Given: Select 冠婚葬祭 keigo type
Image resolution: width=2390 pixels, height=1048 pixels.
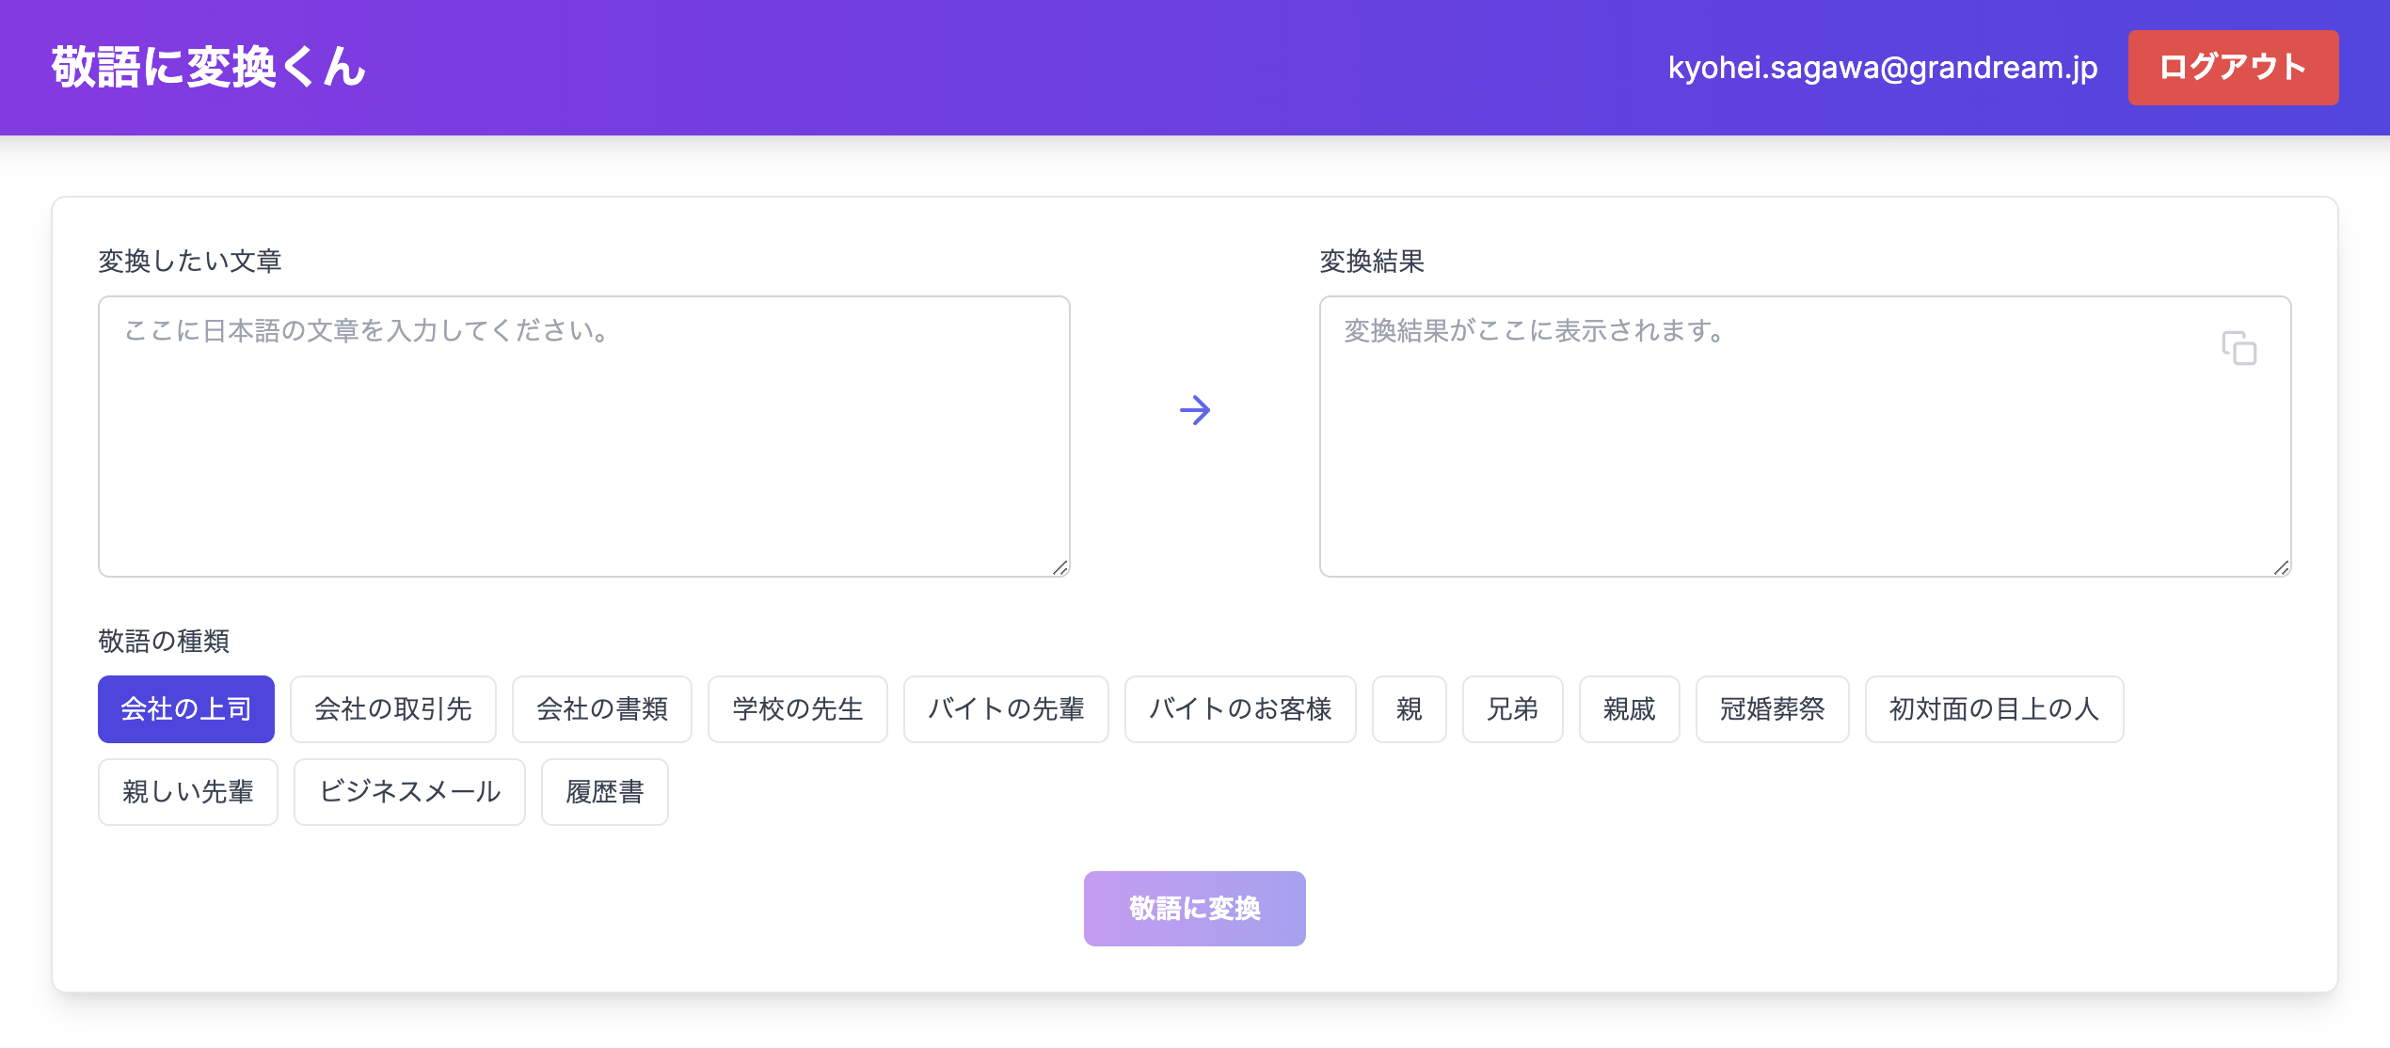Looking at the screenshot, I should tap(1766, 708).
